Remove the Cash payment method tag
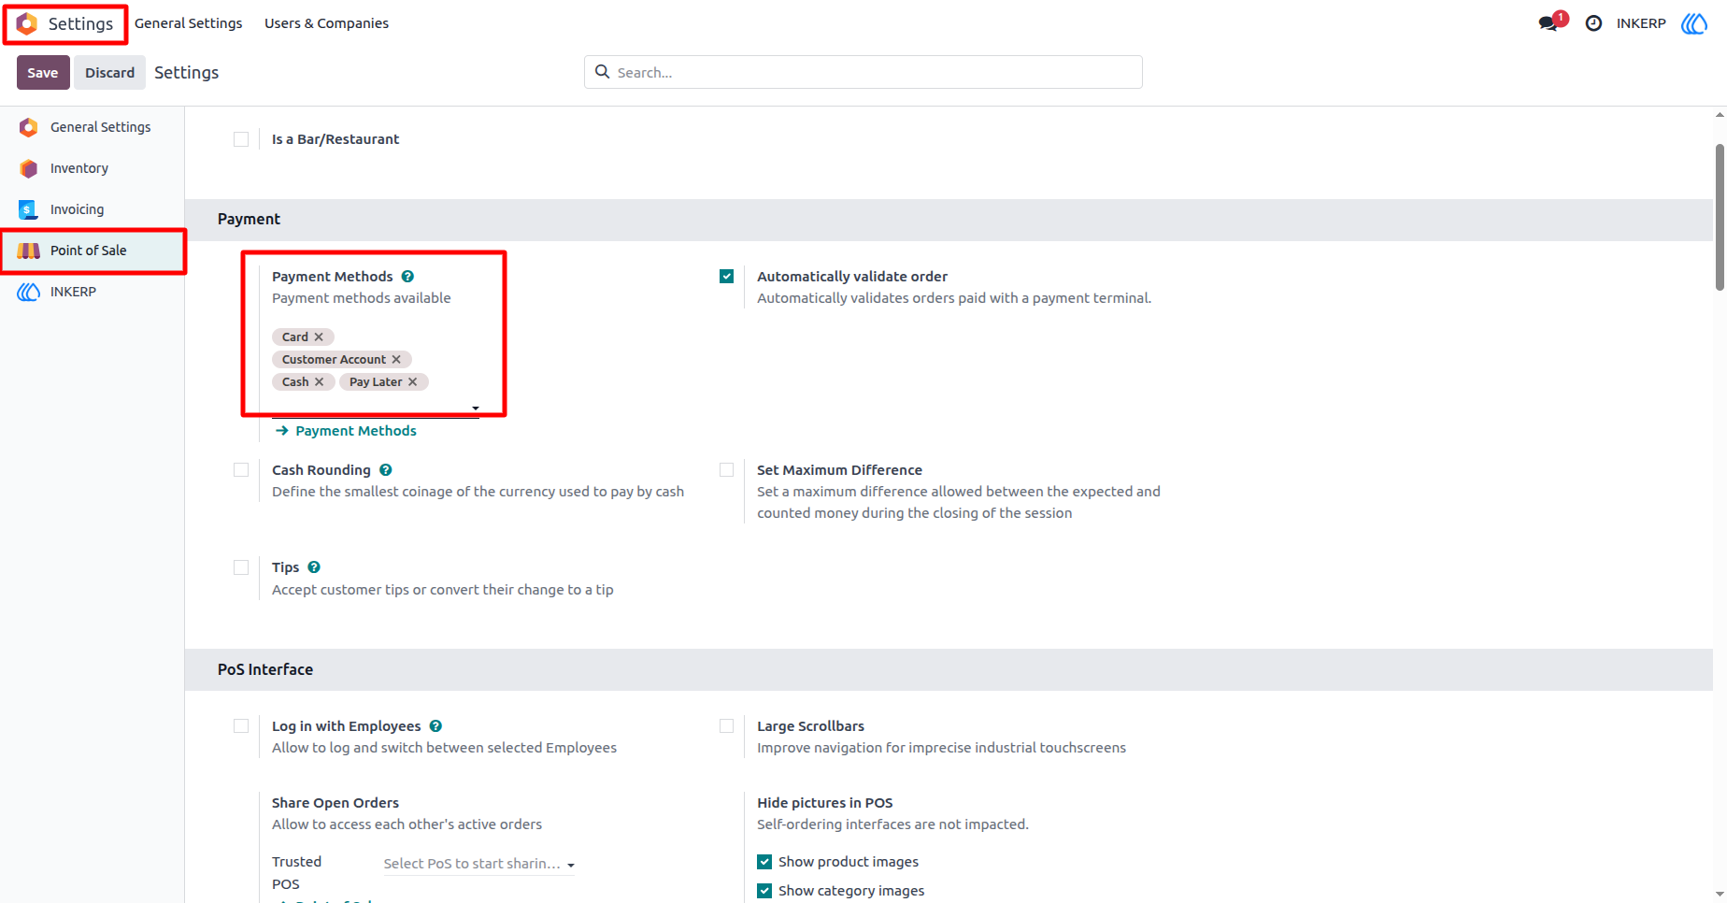Viewport: 1727px width, 903px height. (320, 381)
